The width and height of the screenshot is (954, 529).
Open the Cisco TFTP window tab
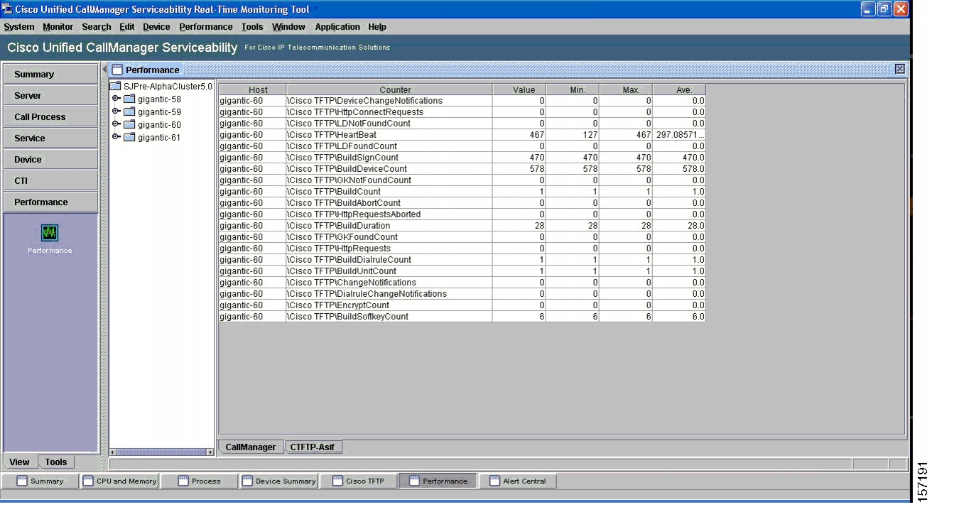pyautogui.click(x=359, y=481)
